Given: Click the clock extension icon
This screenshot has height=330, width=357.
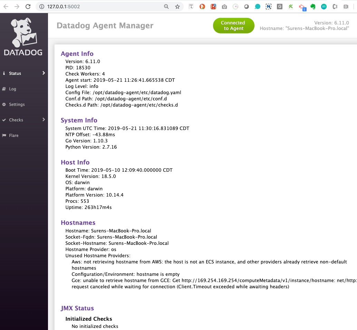Looking at the screenshot, I should (x=235, y=7).
